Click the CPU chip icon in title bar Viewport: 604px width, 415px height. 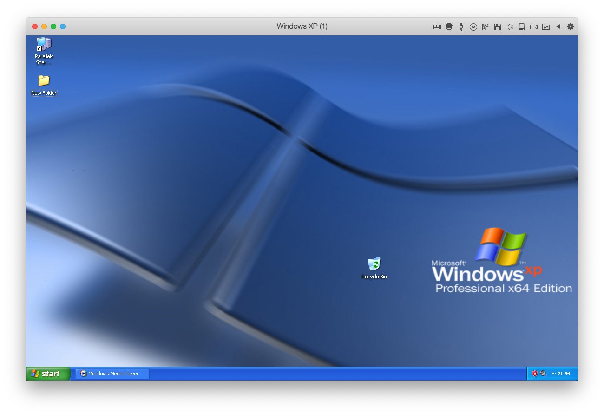(449, 27)
